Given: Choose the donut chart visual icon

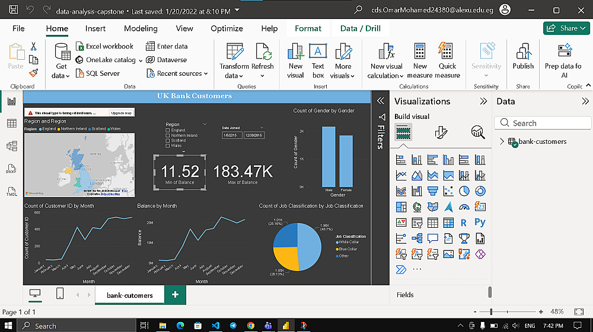Looking at the screenshot, I should (x=480, y=191).
